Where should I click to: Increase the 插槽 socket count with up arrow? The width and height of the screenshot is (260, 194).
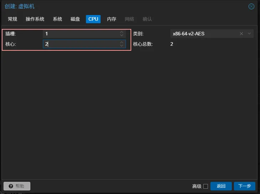pyautogui.click(x=122, y=32)
